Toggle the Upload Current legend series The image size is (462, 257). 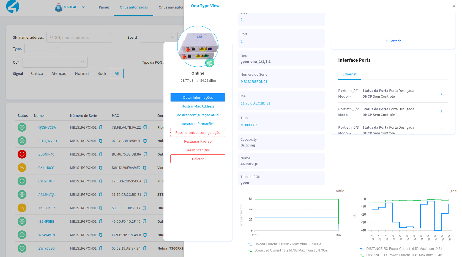click(285, 244)
